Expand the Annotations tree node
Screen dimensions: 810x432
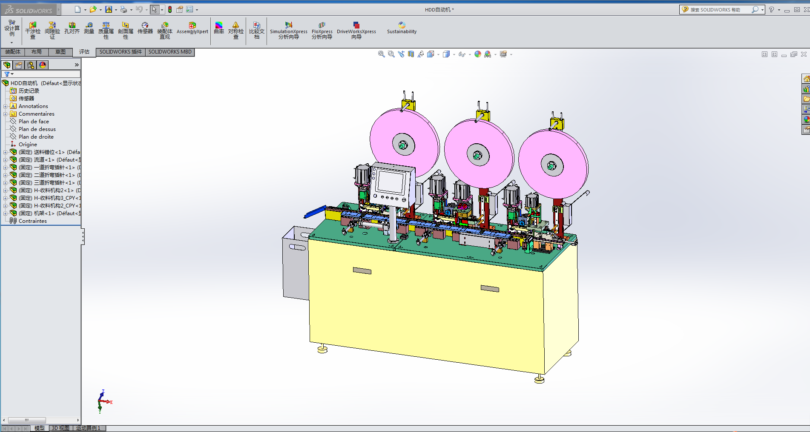[5, 106]
